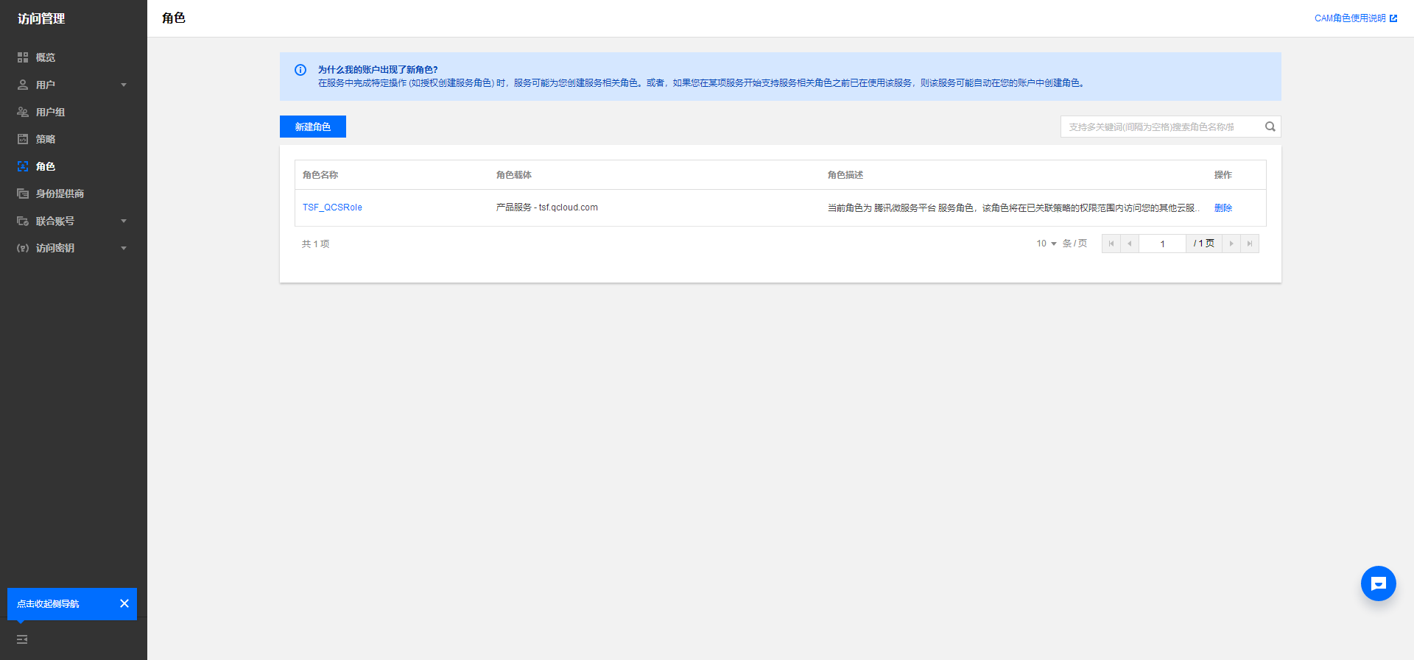Expand the 用户 submenu arrow

(x=124, y=85)
